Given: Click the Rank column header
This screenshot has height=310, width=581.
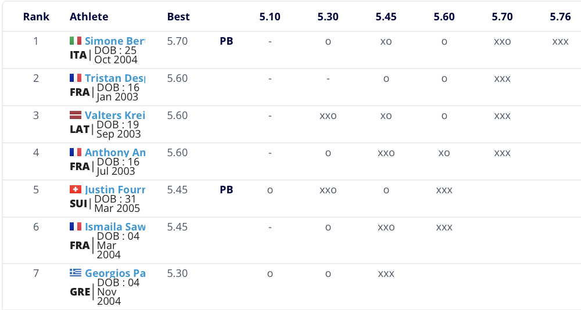Looking at the screenshot, I should pyautogui.click(x=35, y=16).
